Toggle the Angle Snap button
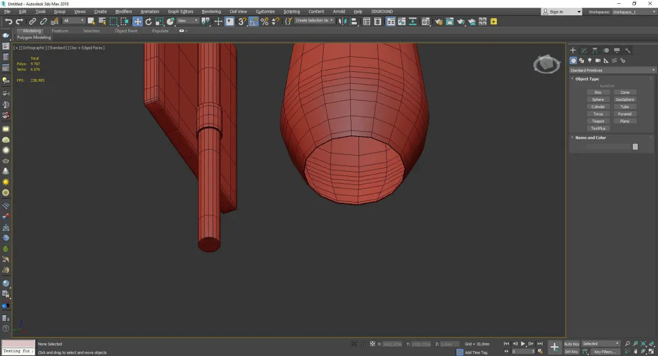Screen dimensions: 658x356 253,21
